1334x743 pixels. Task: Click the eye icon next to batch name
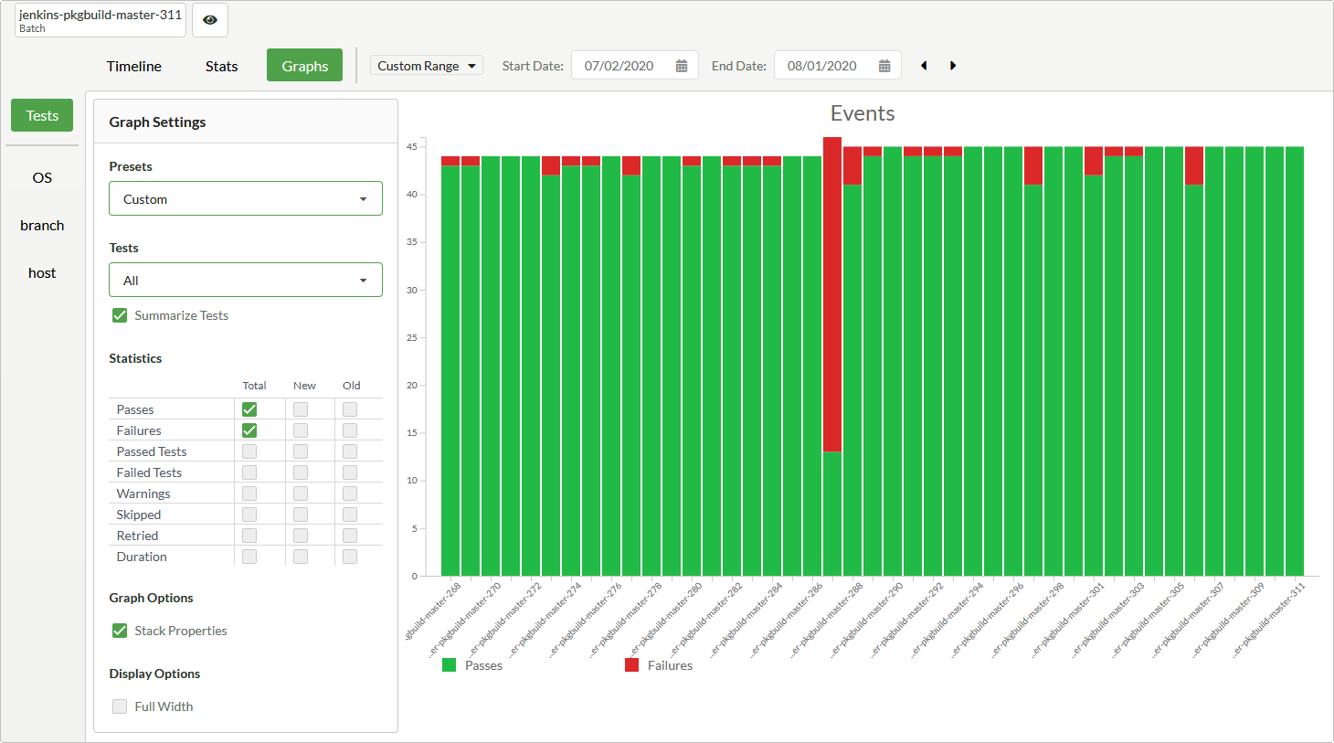[210, 20]
